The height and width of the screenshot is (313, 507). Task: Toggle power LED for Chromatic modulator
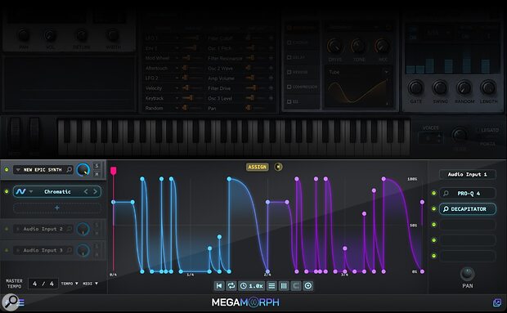[7, 191]
